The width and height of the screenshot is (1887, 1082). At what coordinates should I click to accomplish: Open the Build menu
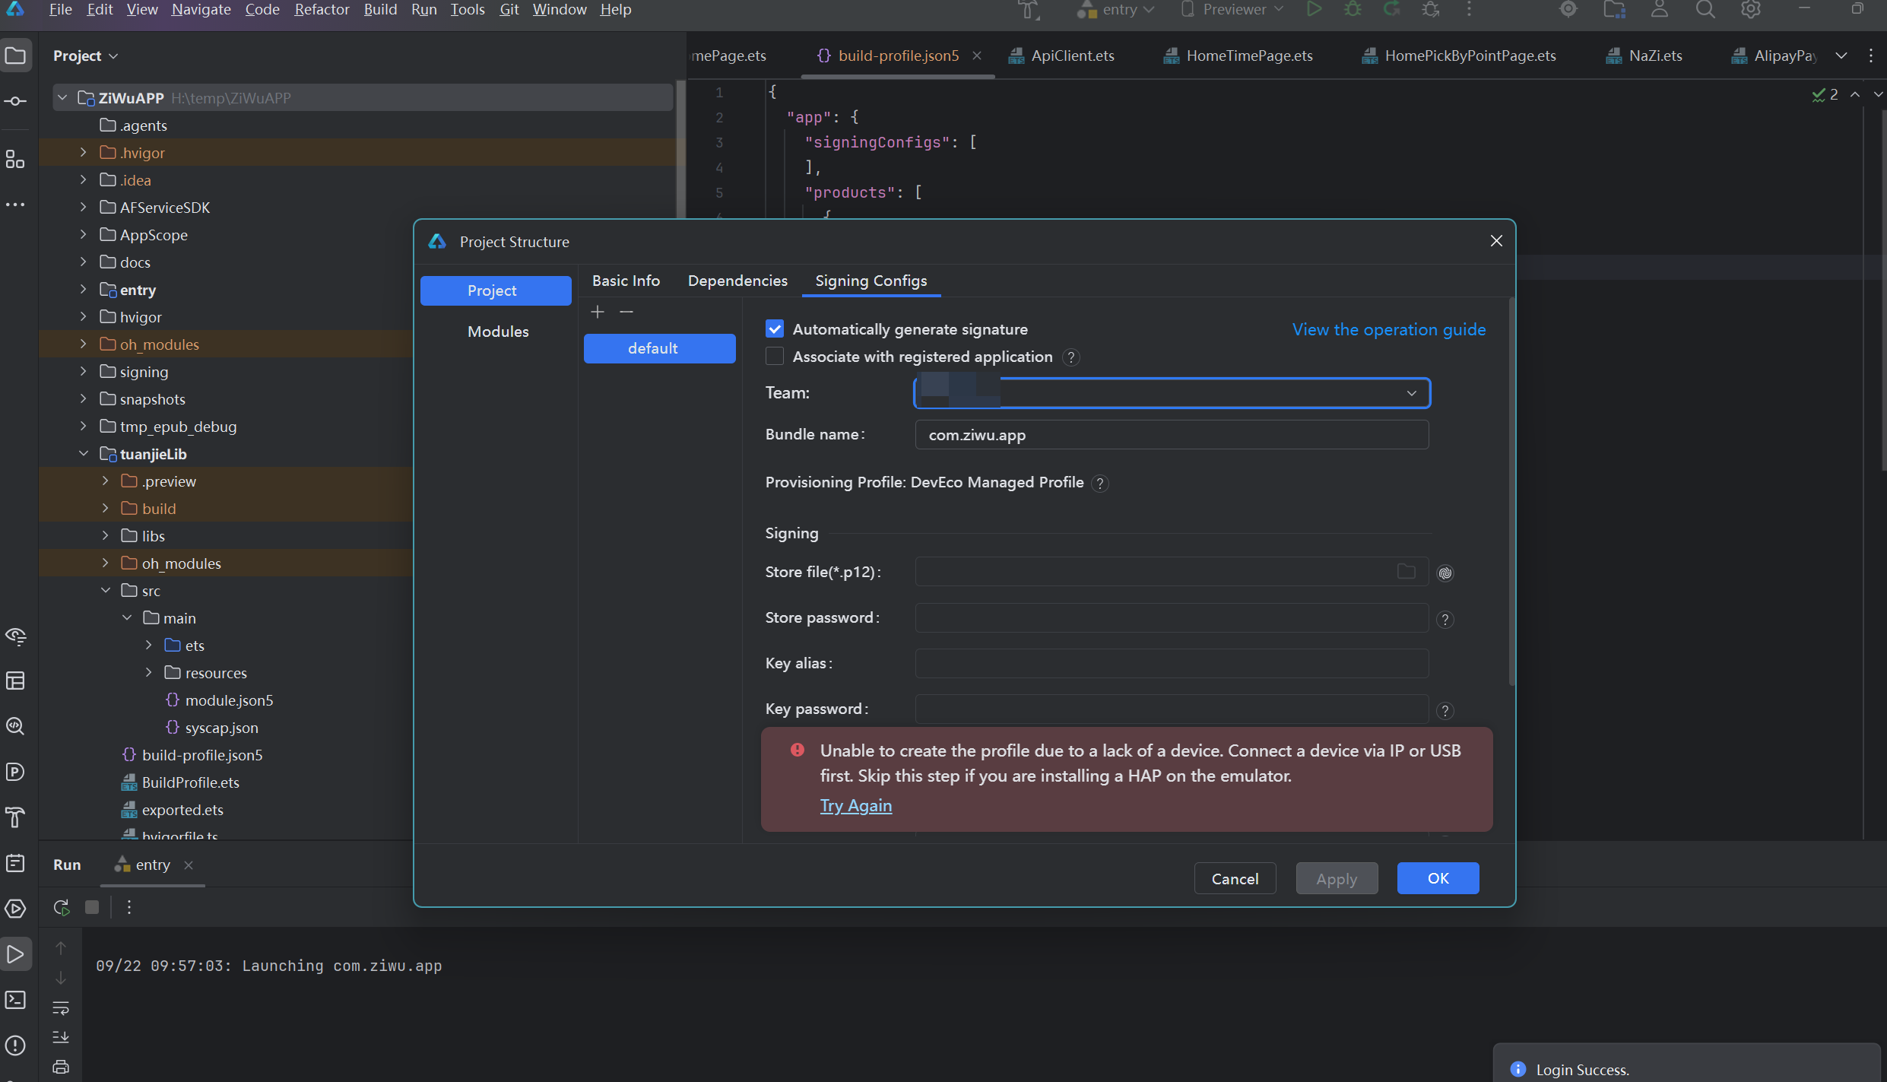point(380,10)
